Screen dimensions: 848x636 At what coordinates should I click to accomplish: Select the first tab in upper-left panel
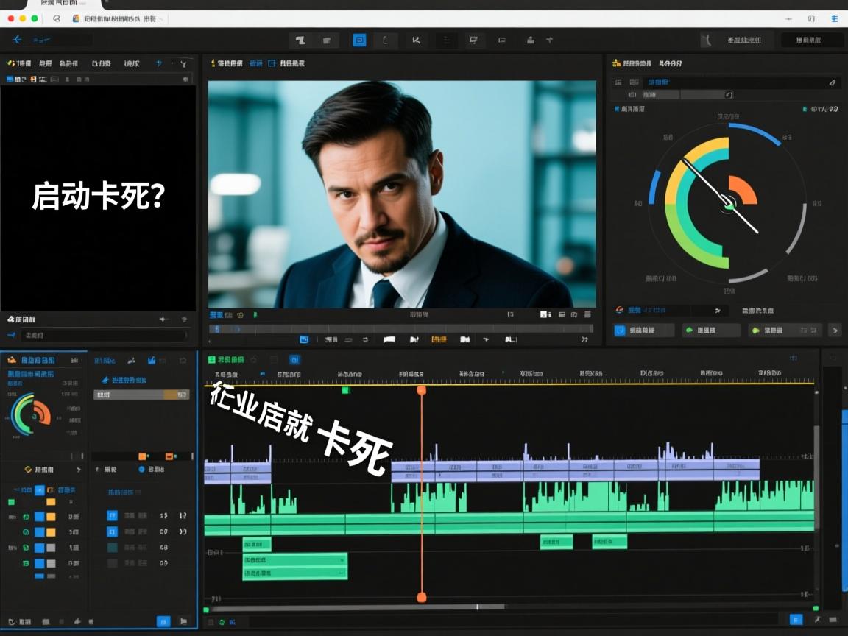[20, 64]
